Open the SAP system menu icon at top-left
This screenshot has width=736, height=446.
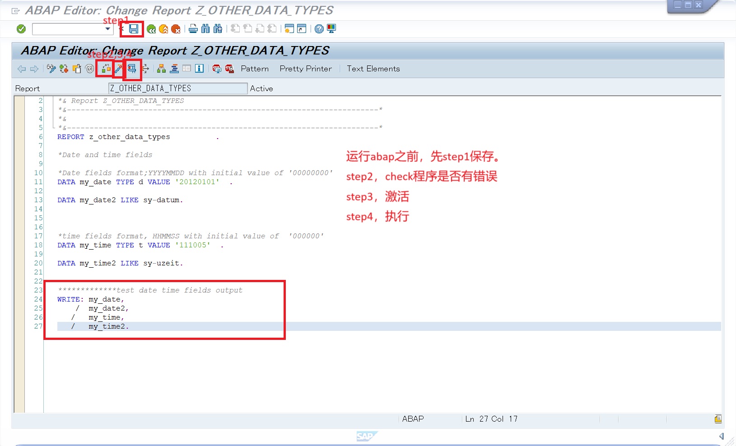tap(15, 11)
